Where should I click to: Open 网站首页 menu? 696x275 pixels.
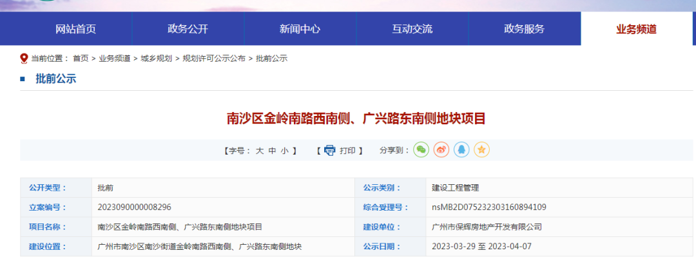pyautogui.click(x=76, y=29)
